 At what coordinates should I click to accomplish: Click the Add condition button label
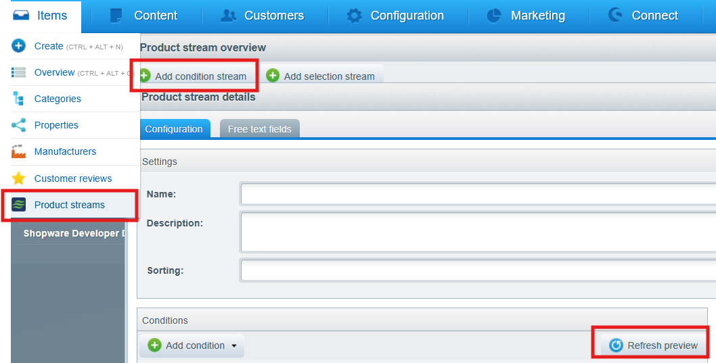(195, 345)
